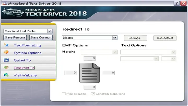The width and height of the screenshot is (188, 106).
Task: Expand the Disable redirect dropdown
Action: [115, 38]
